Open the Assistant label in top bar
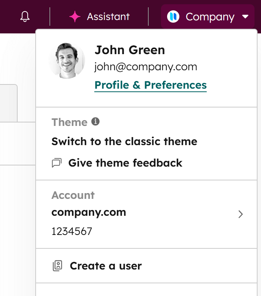 108,17
